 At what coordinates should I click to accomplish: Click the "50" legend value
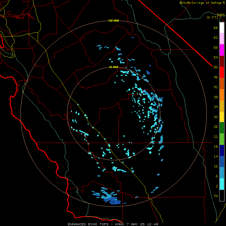coord(216,67)
